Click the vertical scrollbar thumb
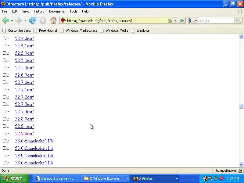Screen dimensions: 244x183 241,106
